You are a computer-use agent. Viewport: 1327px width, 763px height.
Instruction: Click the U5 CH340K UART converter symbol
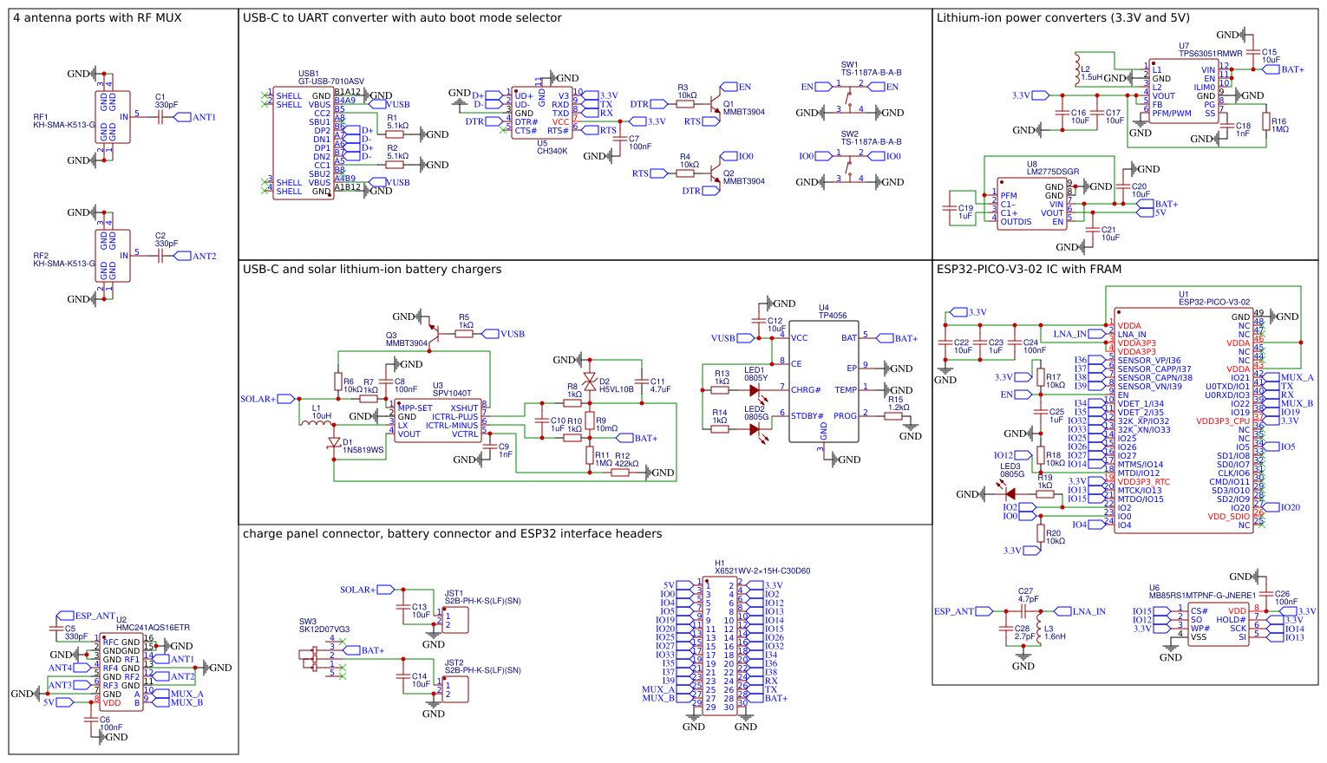click(542, 113)
